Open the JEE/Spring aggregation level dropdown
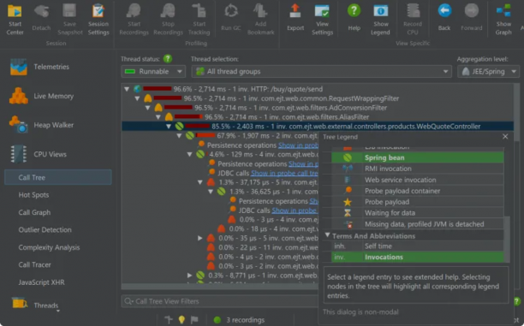 (488, 72)
